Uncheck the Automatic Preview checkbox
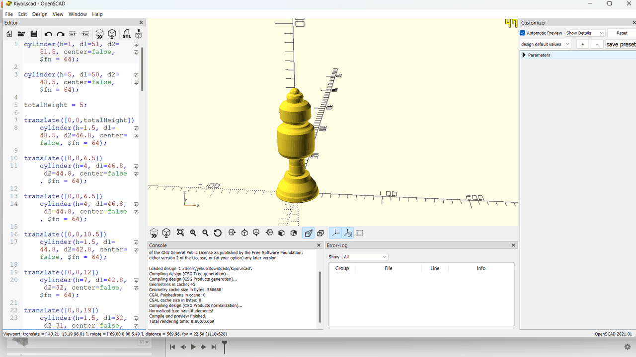 [523, 33]
